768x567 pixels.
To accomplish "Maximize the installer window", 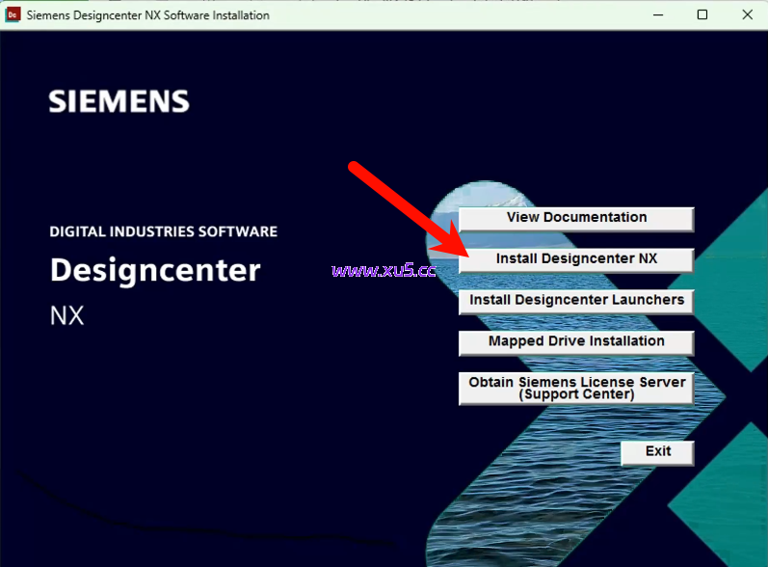I will click(702, 15).
